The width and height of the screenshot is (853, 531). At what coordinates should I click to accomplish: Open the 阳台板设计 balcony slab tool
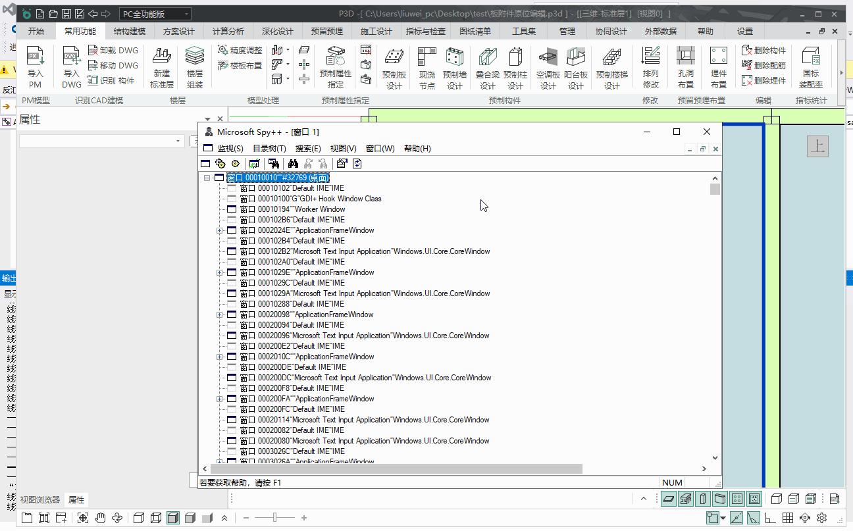576,67
